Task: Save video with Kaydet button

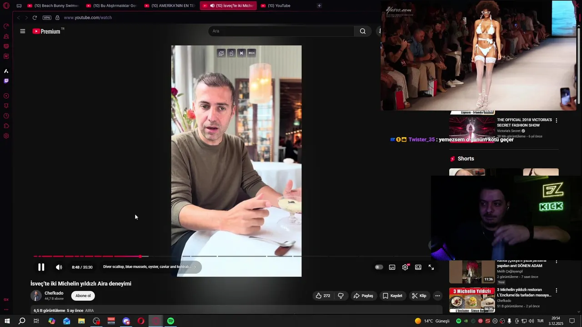Action: click(x=392, y=296)
